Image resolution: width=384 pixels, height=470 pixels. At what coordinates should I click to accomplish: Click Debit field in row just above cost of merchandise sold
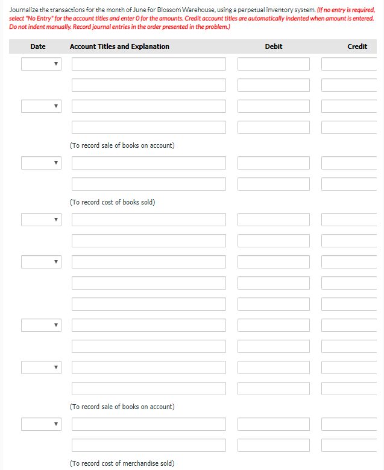(x=273, y=445)
